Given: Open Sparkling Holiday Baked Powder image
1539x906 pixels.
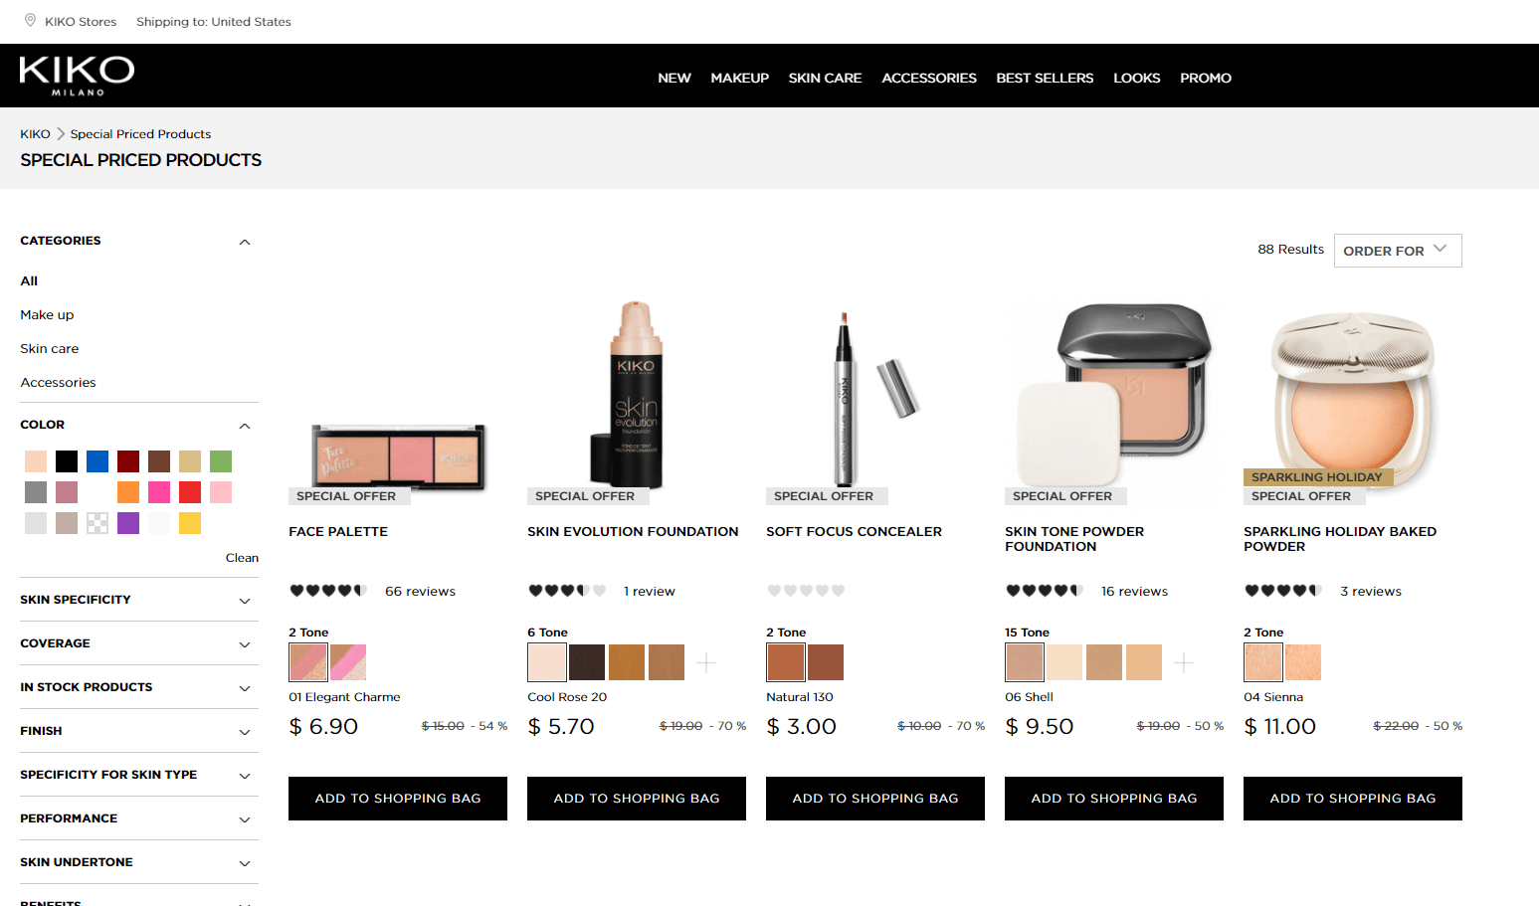Looking at the screenshot, I should [x=1353, y=400].
